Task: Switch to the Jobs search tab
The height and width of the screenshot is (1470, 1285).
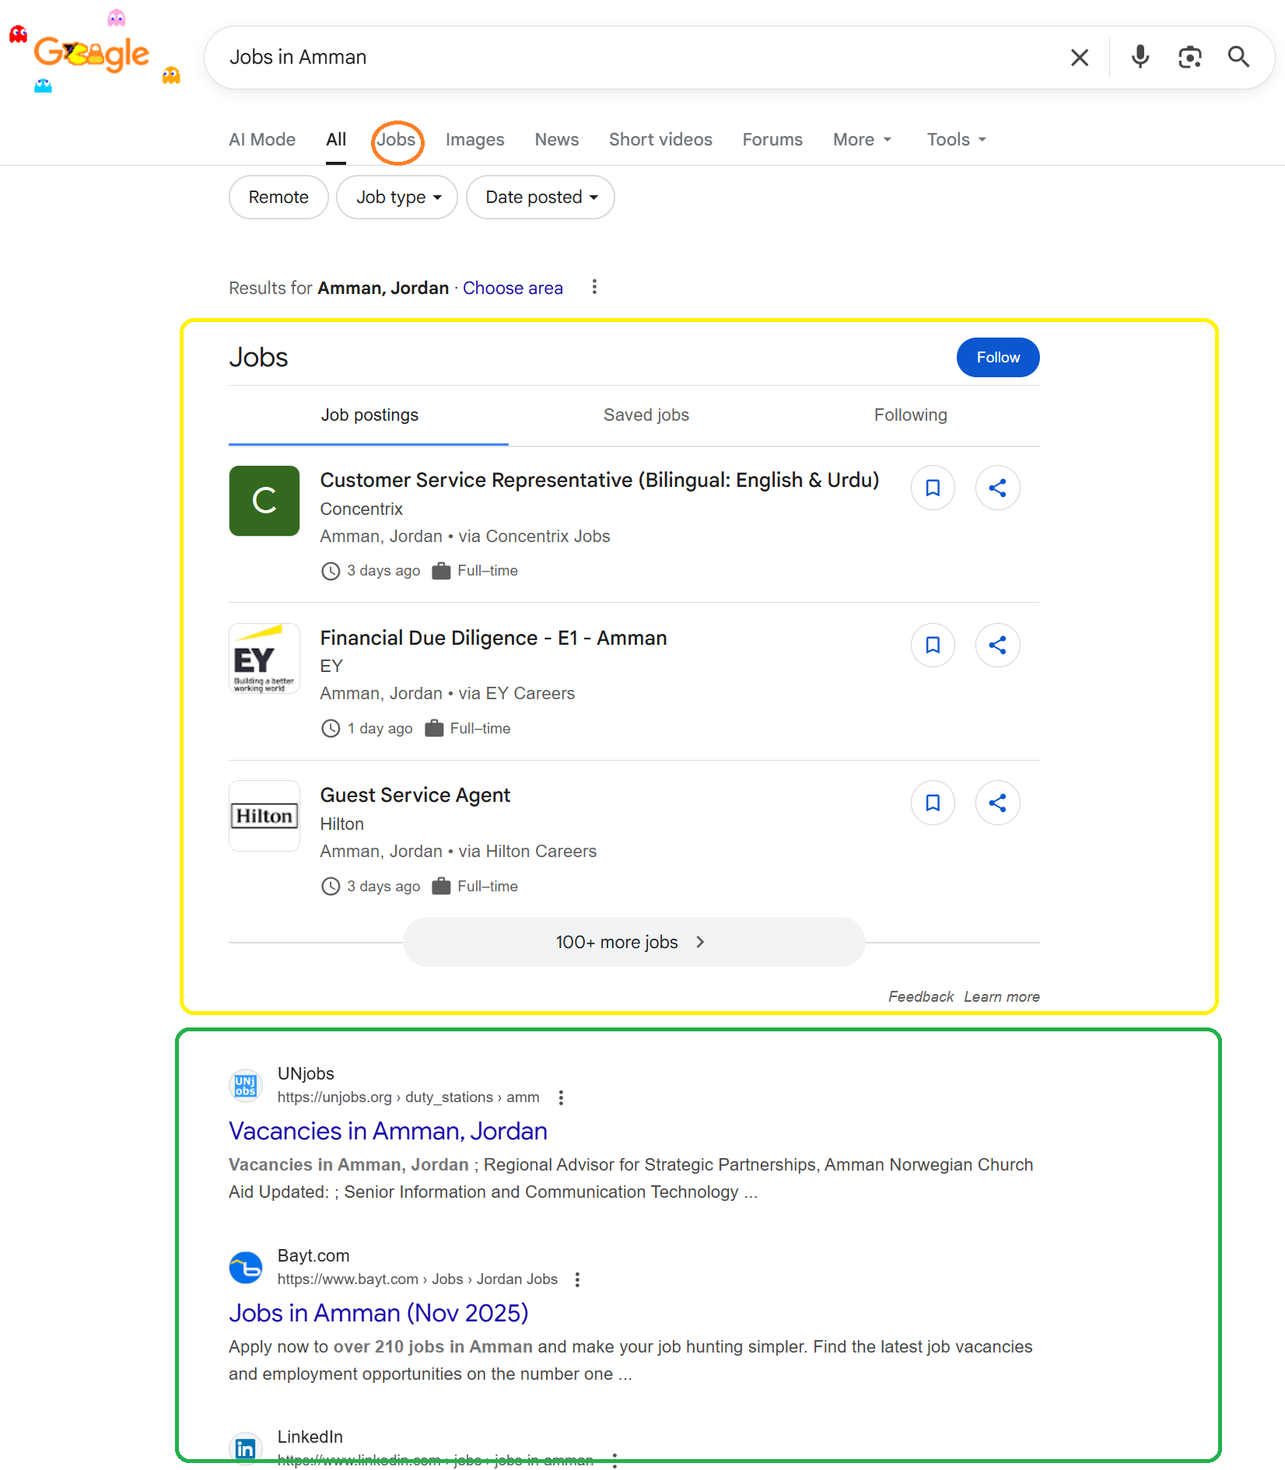Action: tap(397, 140)
